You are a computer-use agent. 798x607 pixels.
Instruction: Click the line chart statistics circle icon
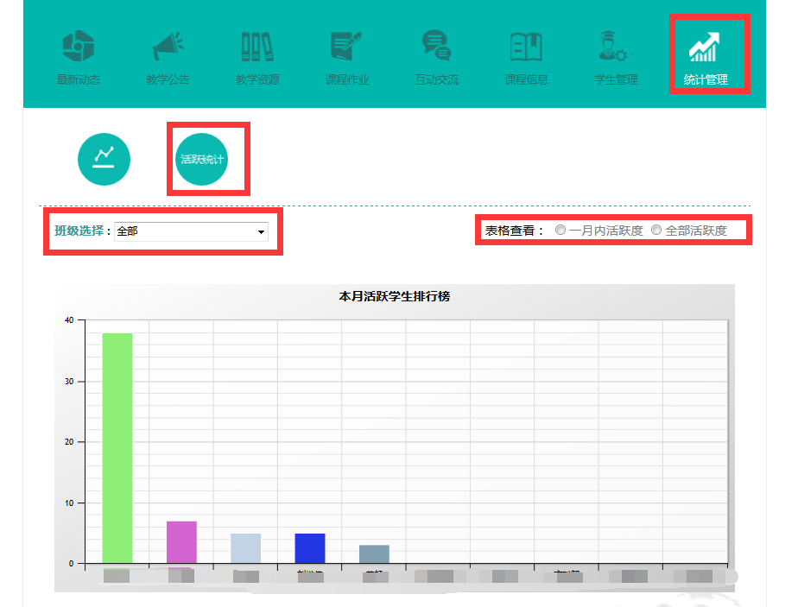[x=104, y=160]
